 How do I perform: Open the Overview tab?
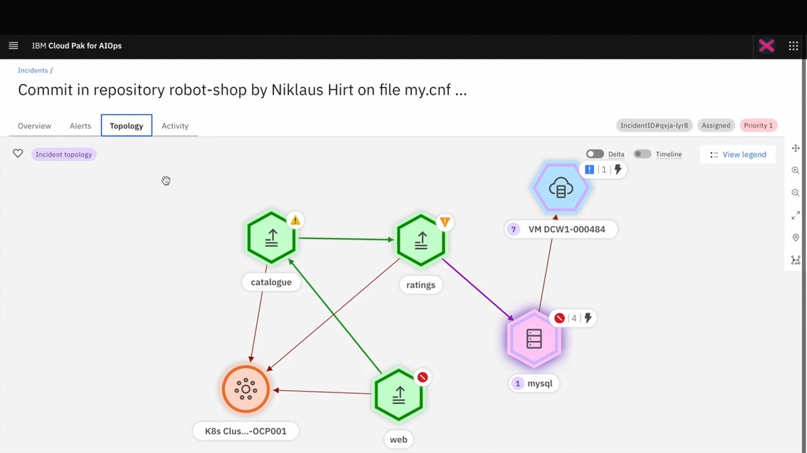pyautogui.click(x=35, y=126)
